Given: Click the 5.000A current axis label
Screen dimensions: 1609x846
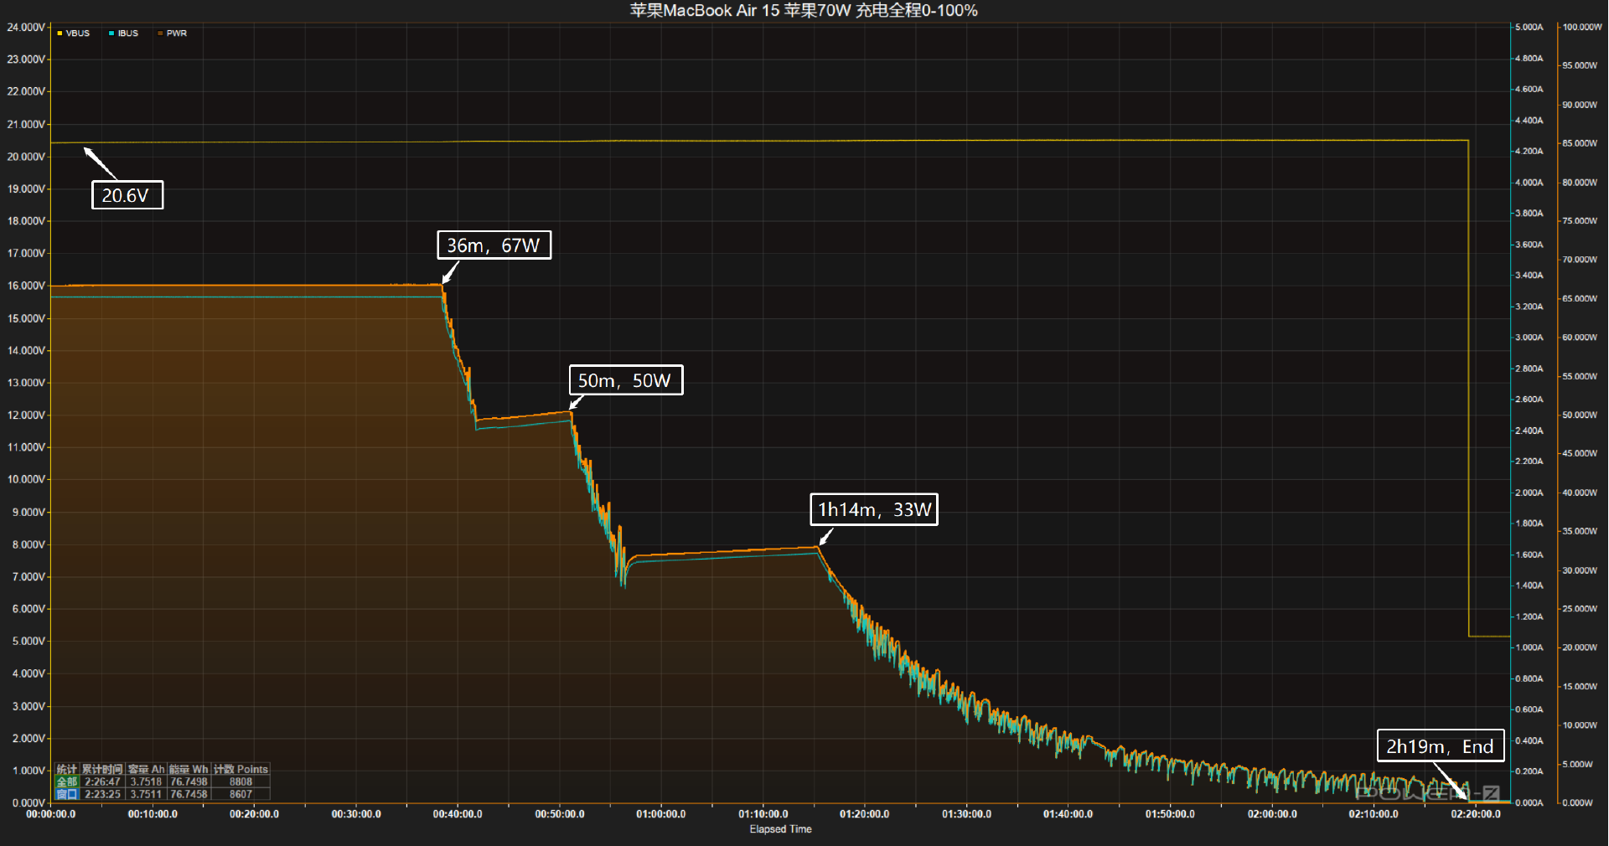Looking at the screenshot, I should click(x=1529, y=27).
